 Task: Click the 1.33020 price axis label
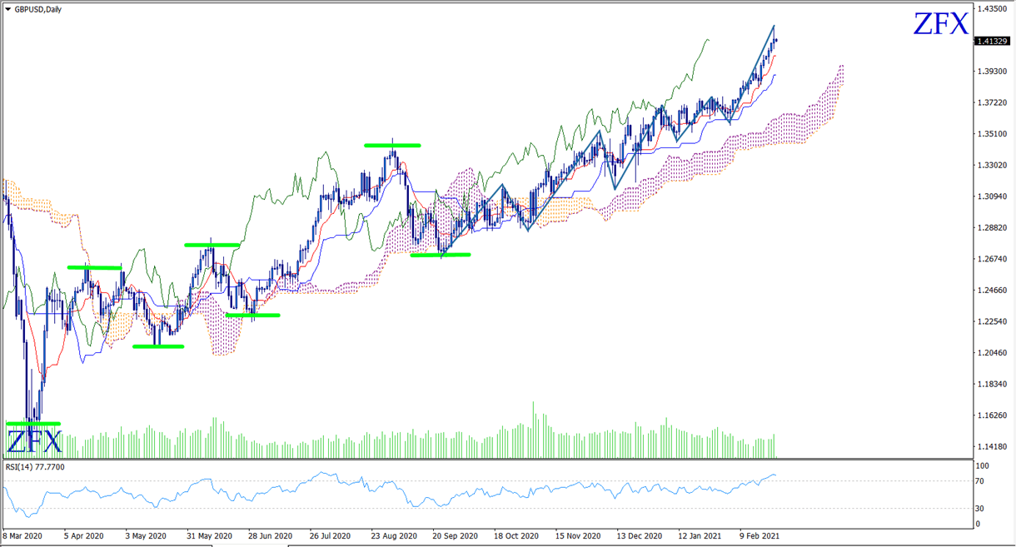click(994, 166)
